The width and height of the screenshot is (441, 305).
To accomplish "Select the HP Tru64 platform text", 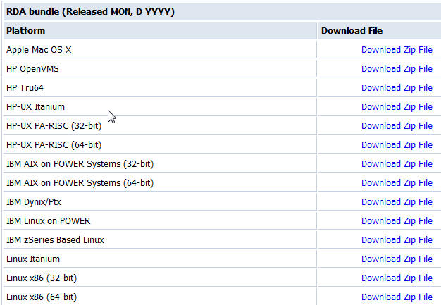I will pyautogui.click(x=25, y=88).
